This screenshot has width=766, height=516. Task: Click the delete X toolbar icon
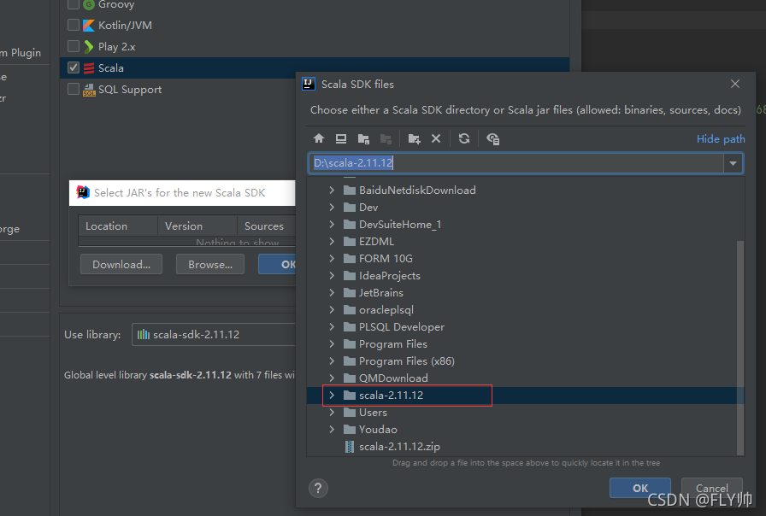pyautogui.click(x=436, y=138)
